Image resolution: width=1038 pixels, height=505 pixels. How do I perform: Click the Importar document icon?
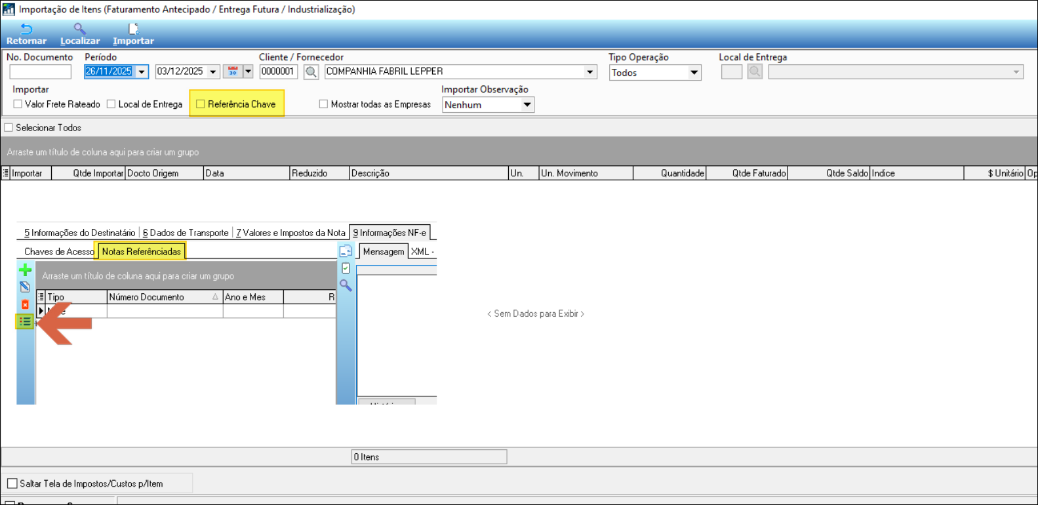[133, 30]
